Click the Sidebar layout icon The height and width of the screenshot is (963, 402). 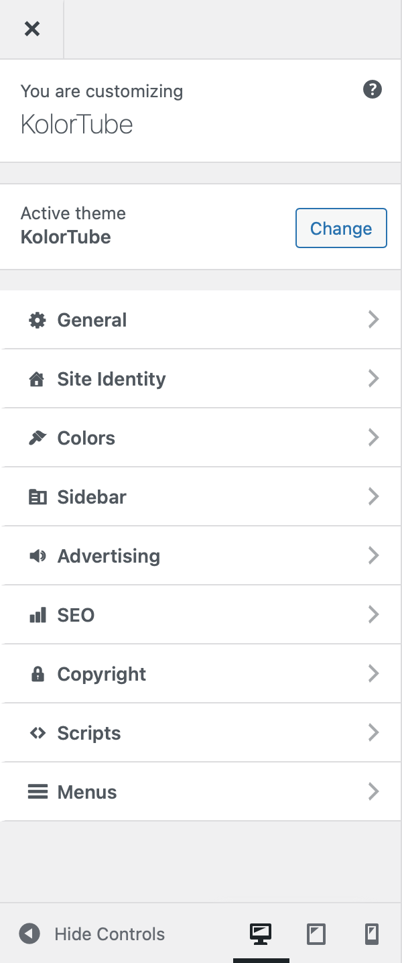coord(38,498)
